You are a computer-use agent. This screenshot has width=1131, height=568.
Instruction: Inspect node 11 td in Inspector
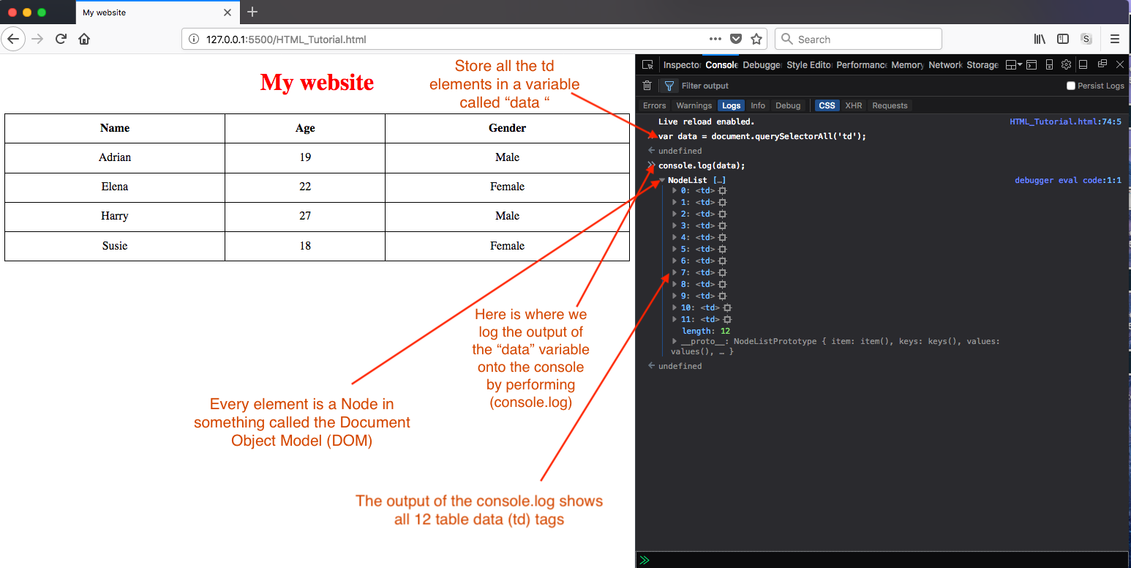point(728,320)
